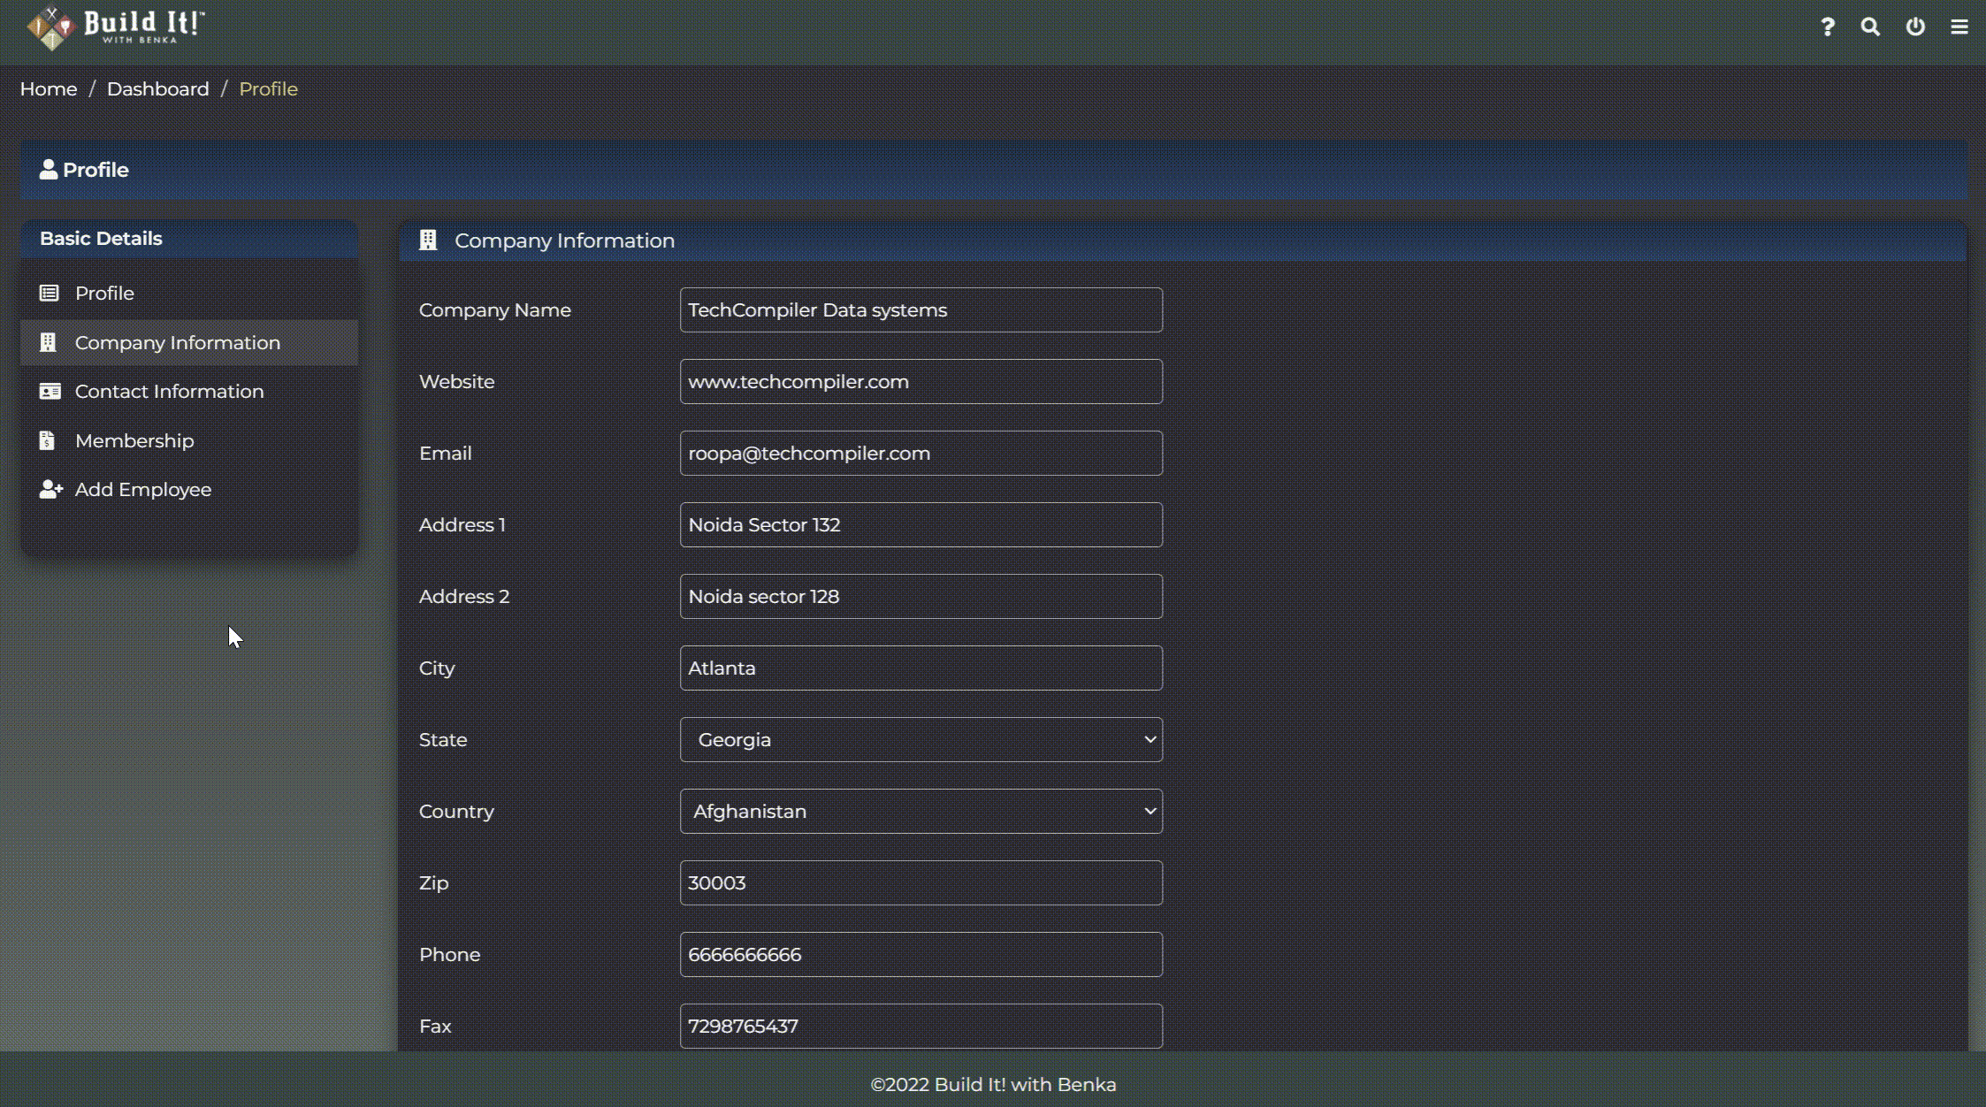
Task: Select the Membership dollar-document icon
Action: point(48,439)
